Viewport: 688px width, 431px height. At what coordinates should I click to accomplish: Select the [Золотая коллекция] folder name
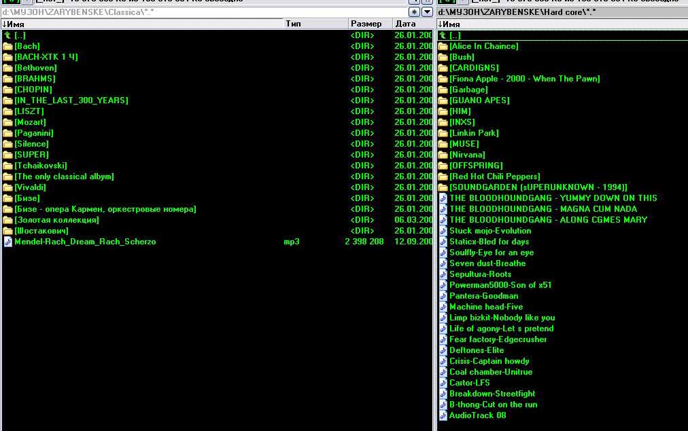click(56, 220)
